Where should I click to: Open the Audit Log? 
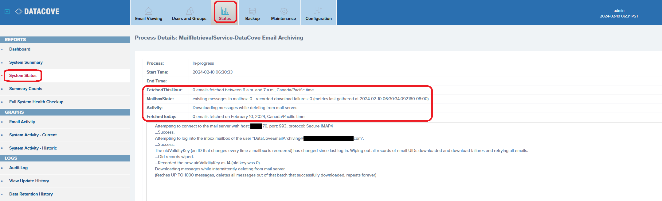pyautogui.click(x=18, y=168)
